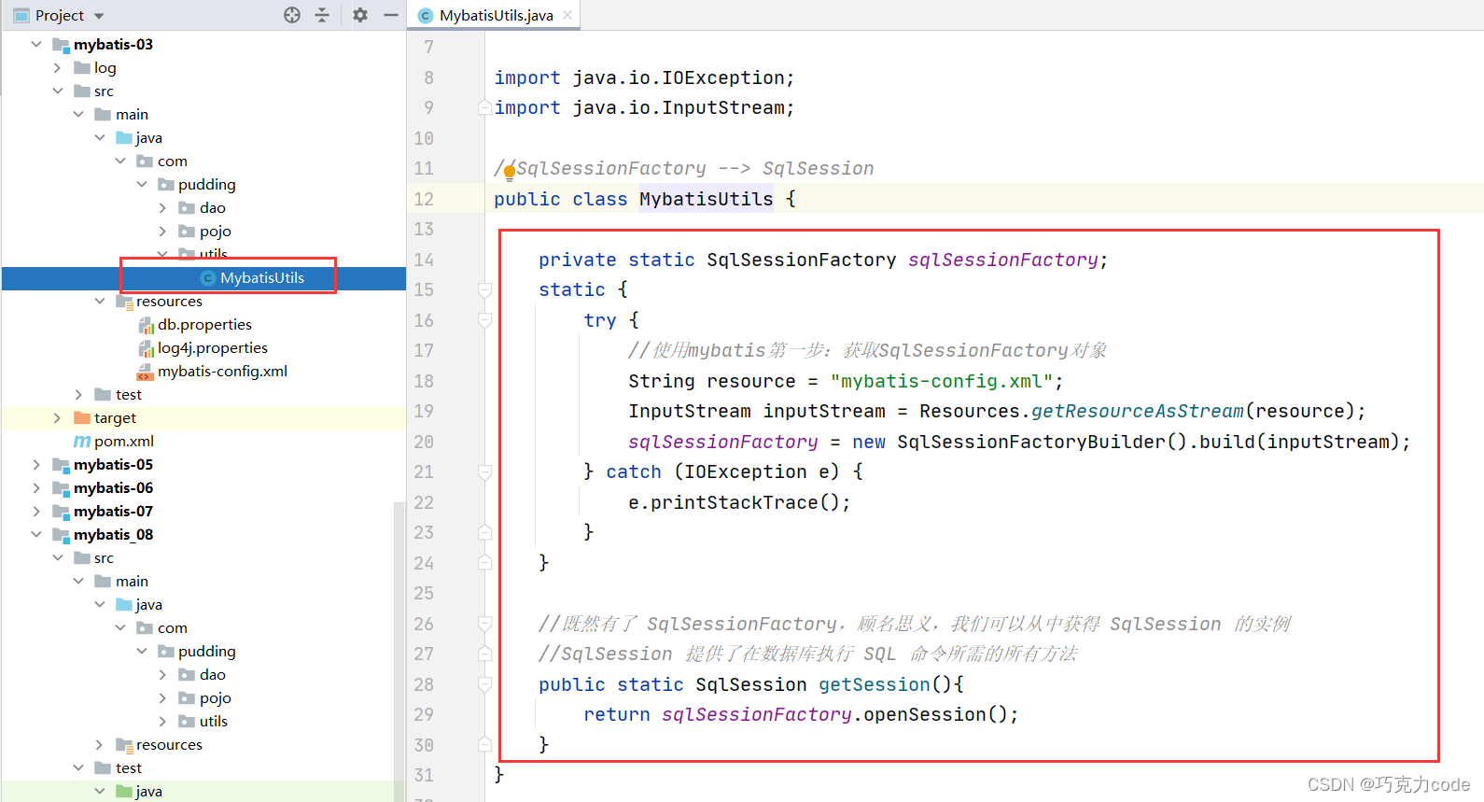Open mybatis-config.xml file
1484x802 pixels.
pos(222,371)
